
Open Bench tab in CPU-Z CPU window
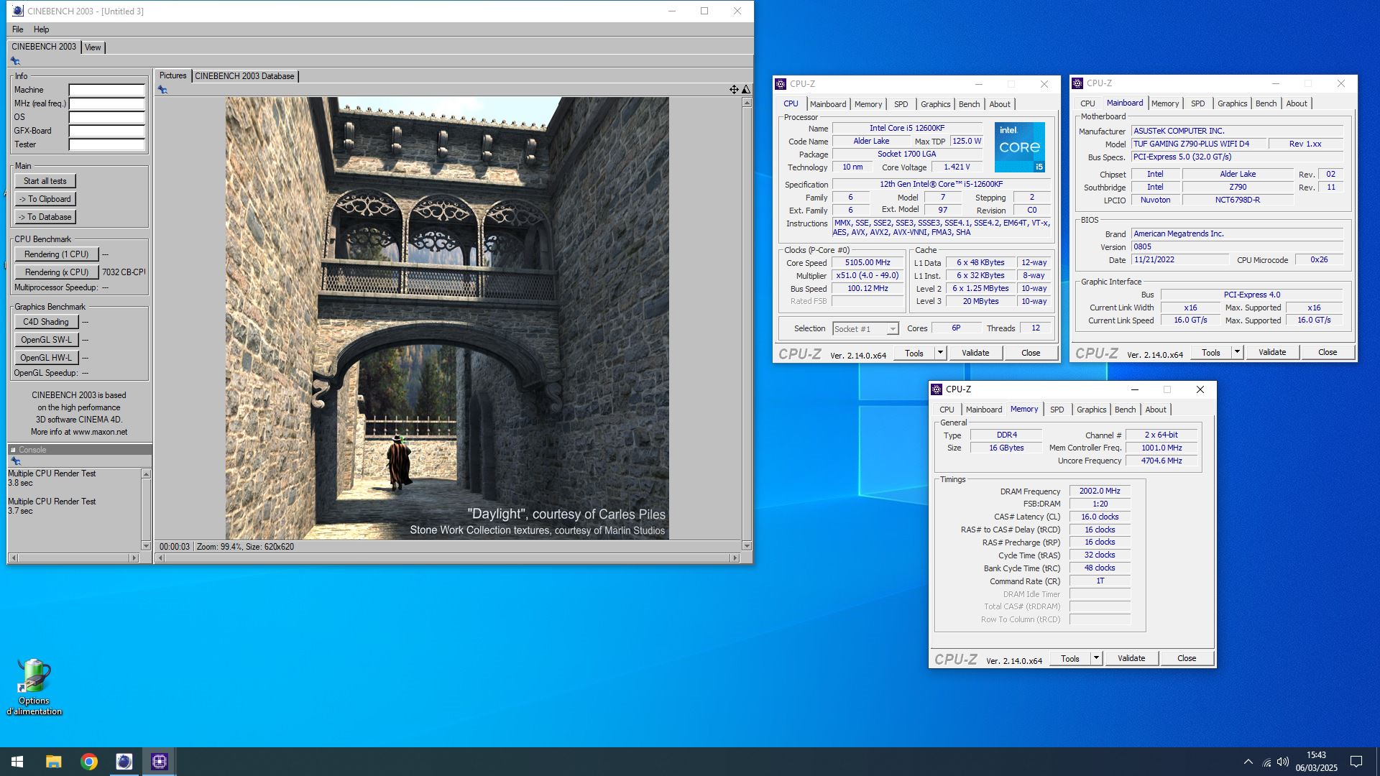[x=969, y=104]
